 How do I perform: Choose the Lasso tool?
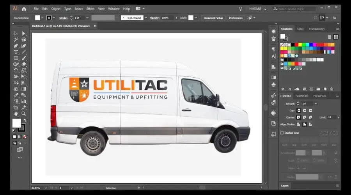click(24, 40)
